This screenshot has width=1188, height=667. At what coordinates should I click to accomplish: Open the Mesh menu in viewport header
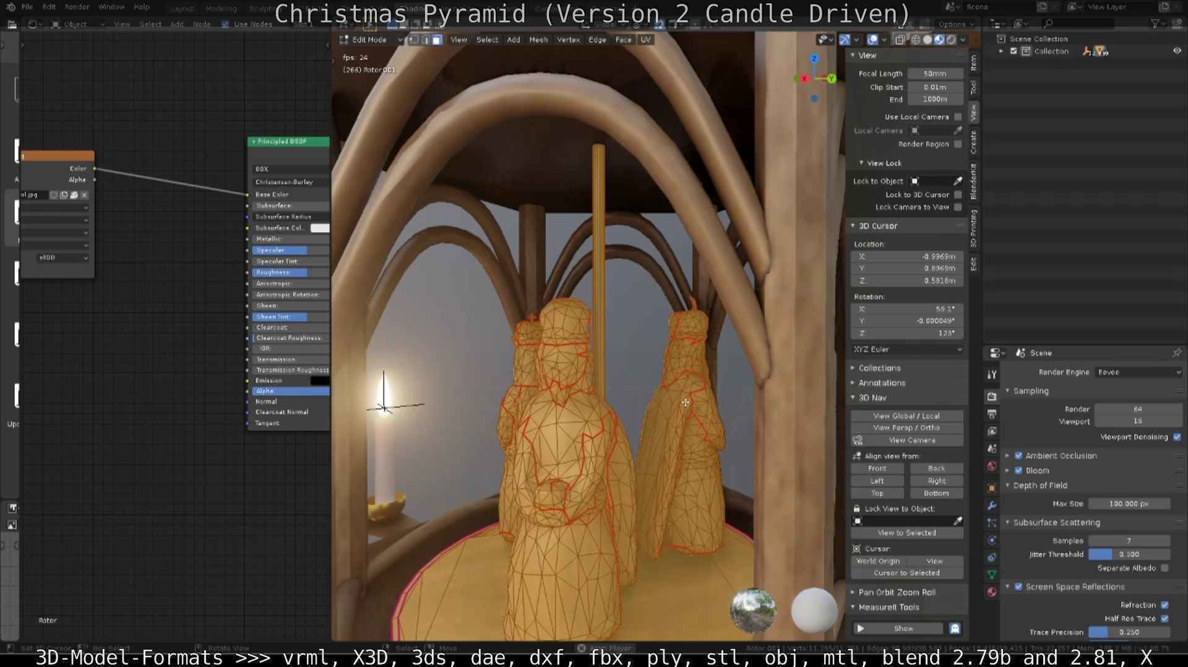[538, 40]
